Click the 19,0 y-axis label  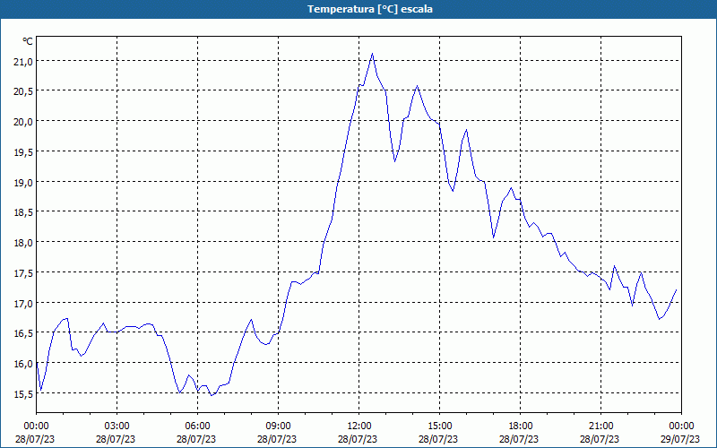[22, 183]
